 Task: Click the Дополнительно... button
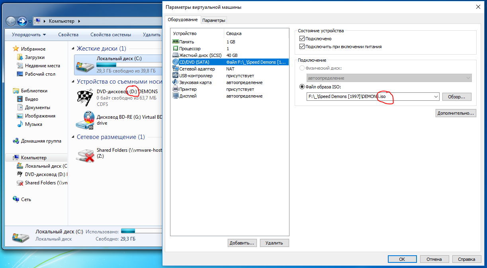tap(456, 113)
